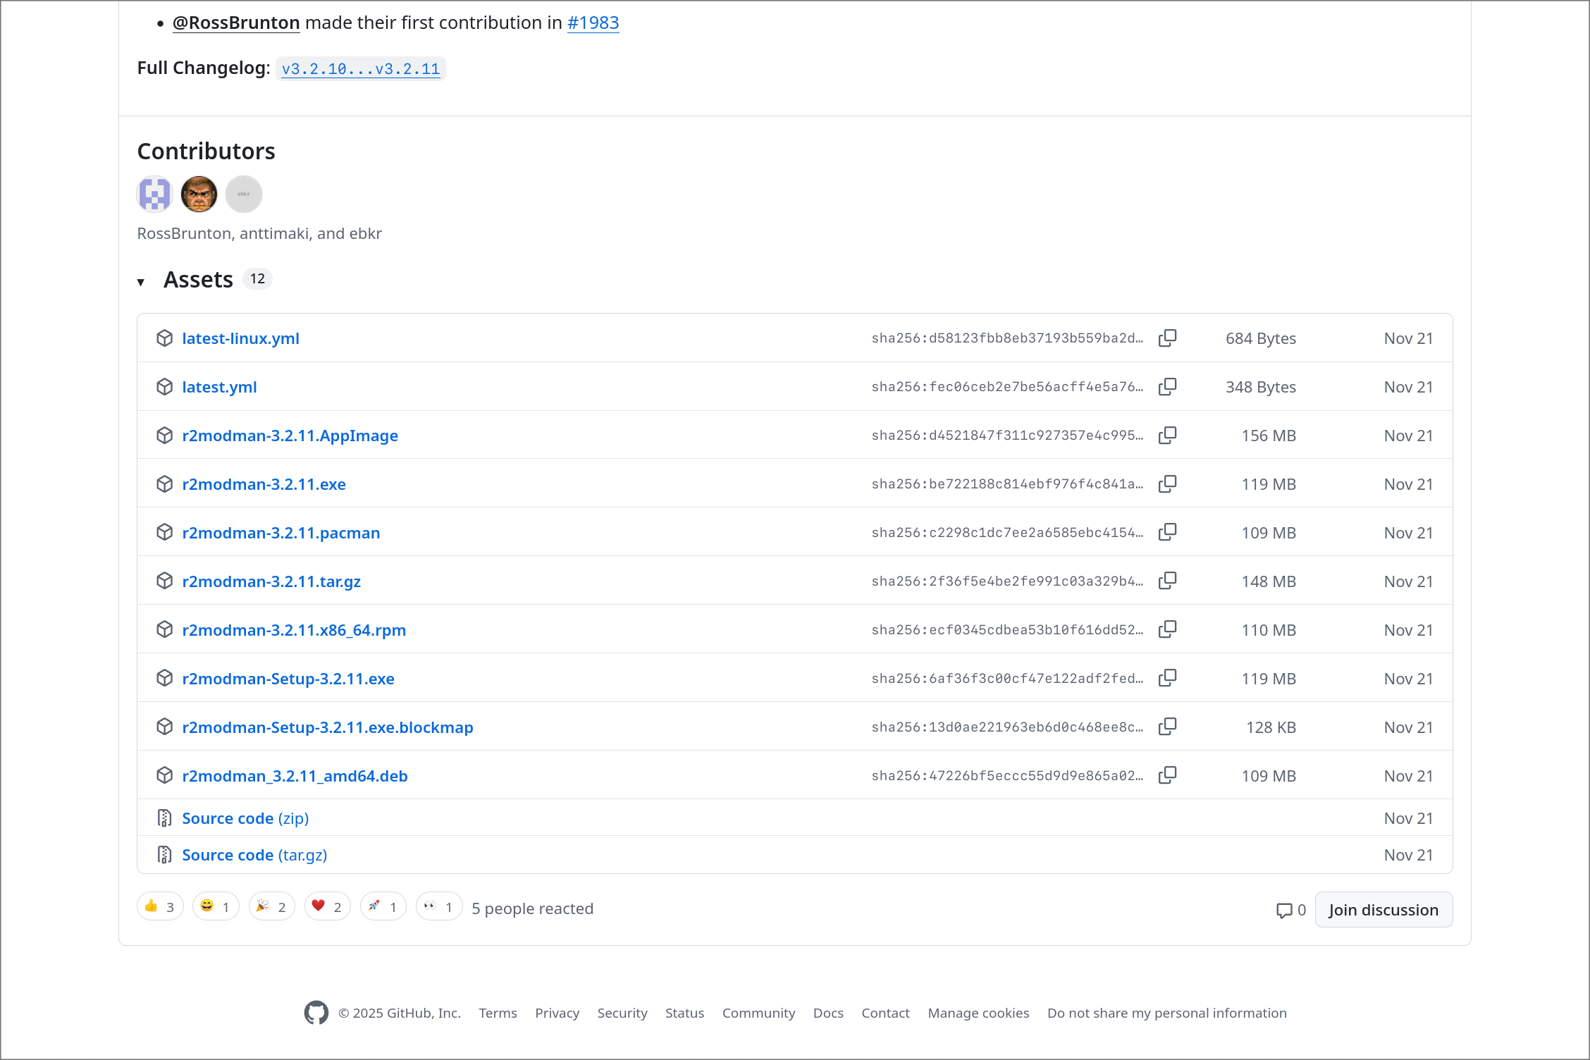1590x1060 pixels.
Task: Open Docs in the footer
Action: [828, 1013]
